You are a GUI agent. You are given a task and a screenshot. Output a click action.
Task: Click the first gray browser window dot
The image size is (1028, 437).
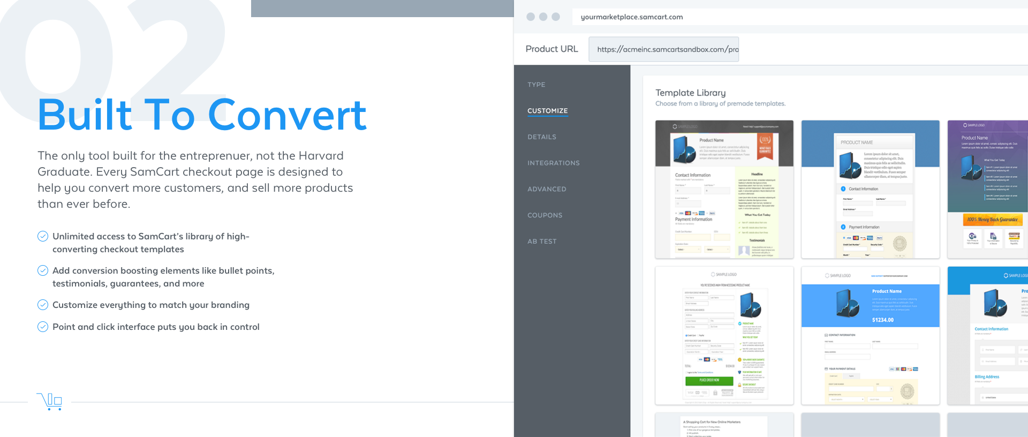[531, 17]
